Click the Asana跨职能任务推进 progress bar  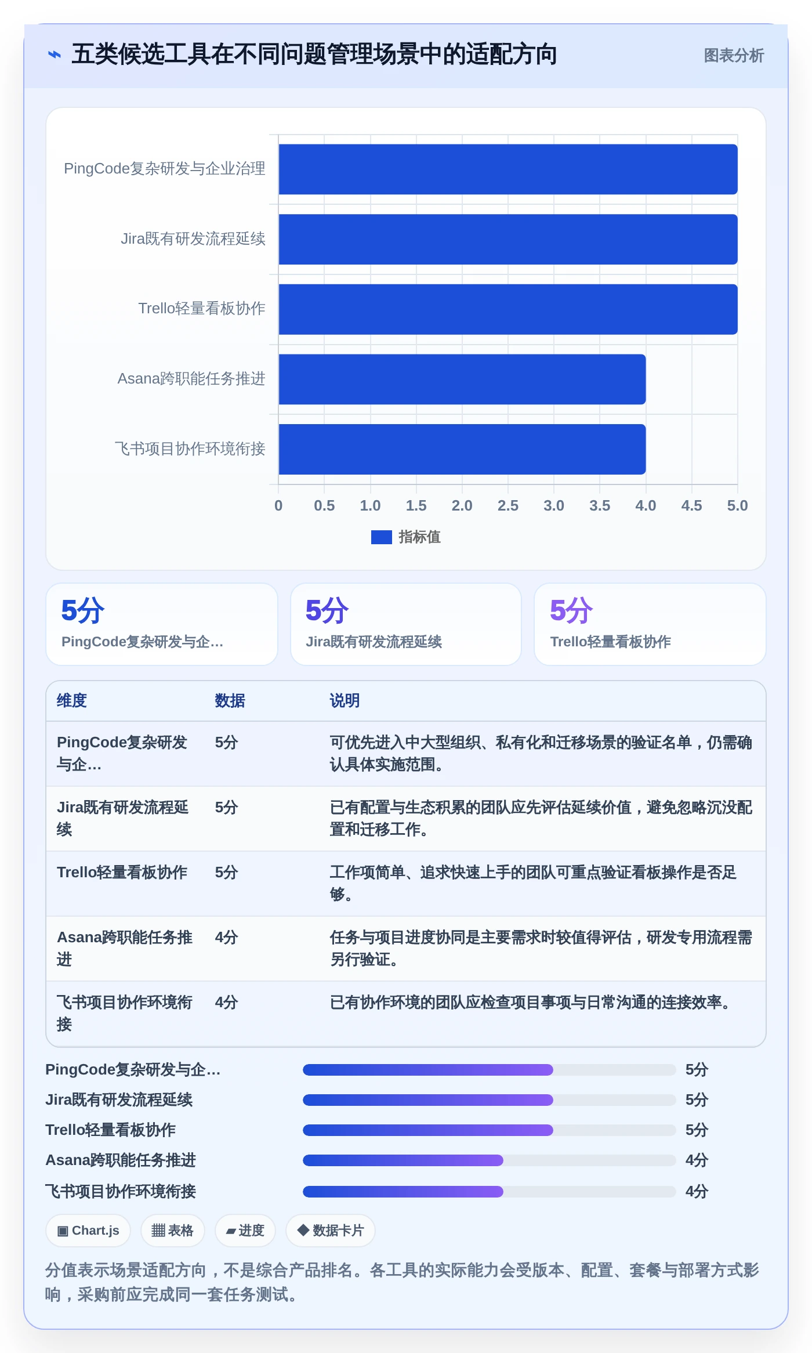click(x=490, y=1160)
